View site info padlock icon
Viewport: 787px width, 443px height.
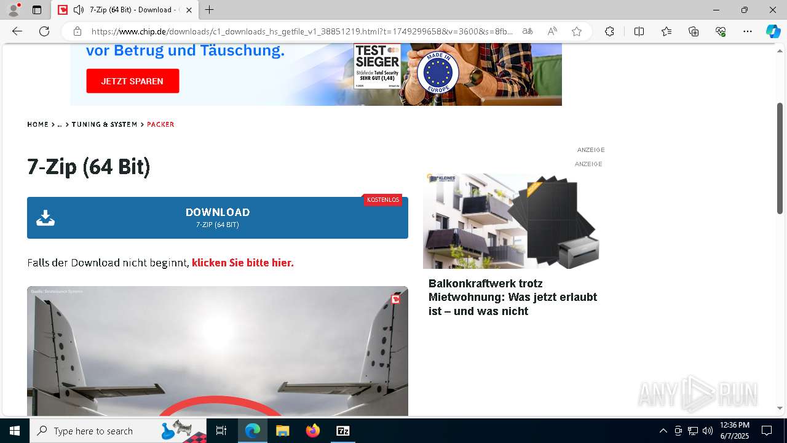[77, 31]
